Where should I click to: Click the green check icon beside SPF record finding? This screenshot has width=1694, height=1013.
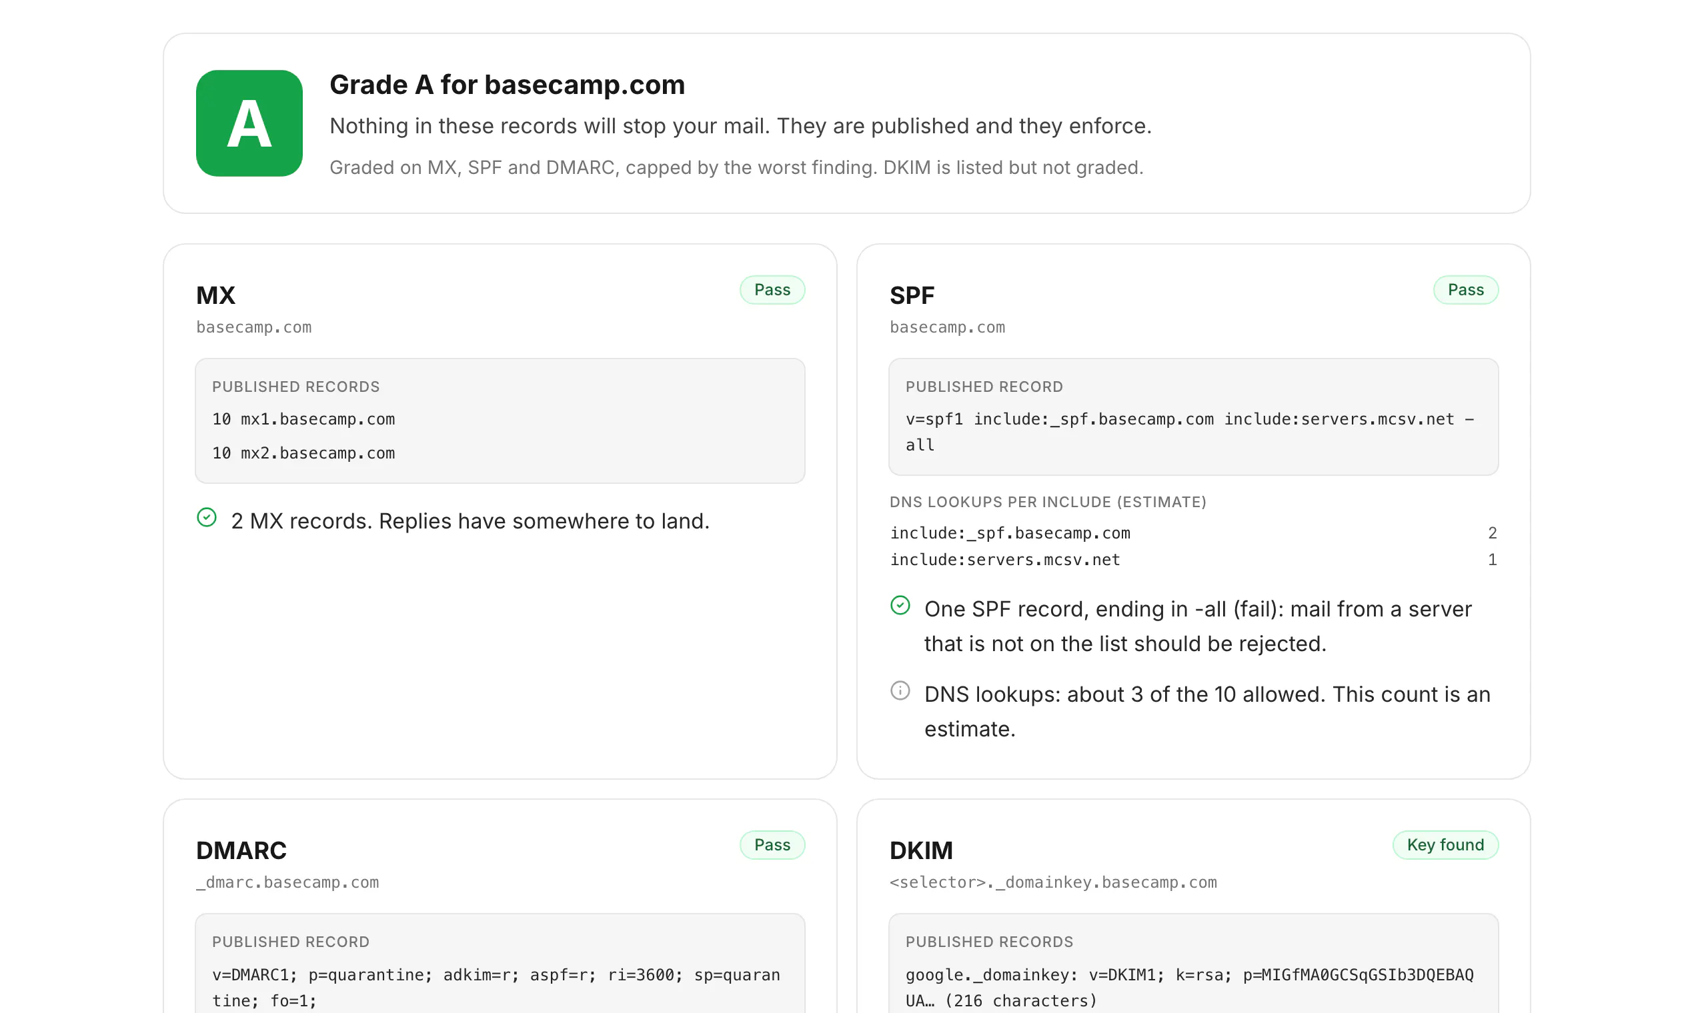click(900, 606)
